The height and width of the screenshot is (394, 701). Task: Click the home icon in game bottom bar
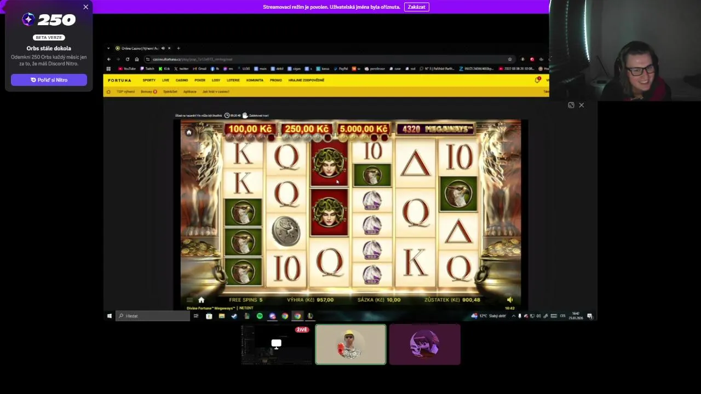pyautogui.click(x=201, y=300)
